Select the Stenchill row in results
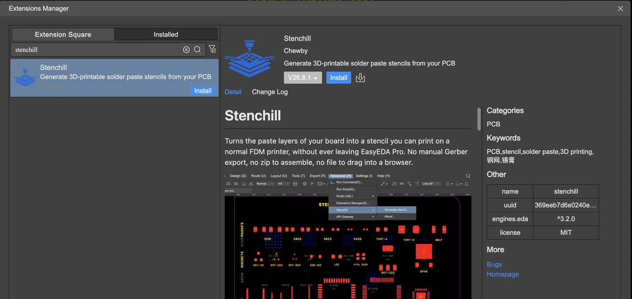The height and width of the screenshot is (299, 632). [114, 78]
